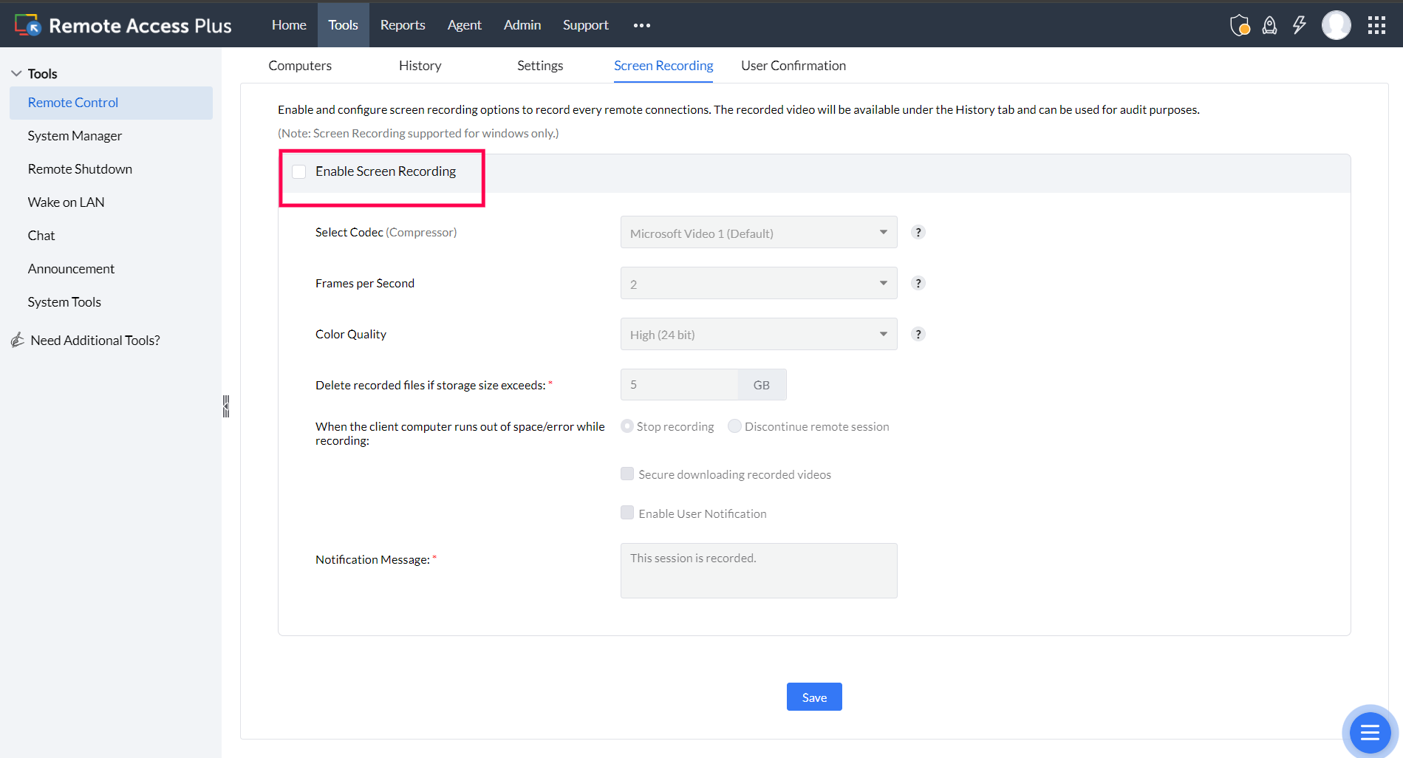Select Discontinue remote session radio option
Viewport: 1403px width, 758px height.
click(x=734, y=426)
